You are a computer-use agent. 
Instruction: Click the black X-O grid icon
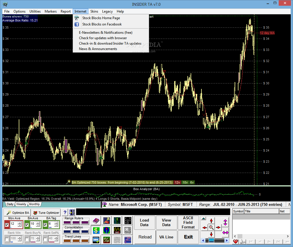(128, 221)
